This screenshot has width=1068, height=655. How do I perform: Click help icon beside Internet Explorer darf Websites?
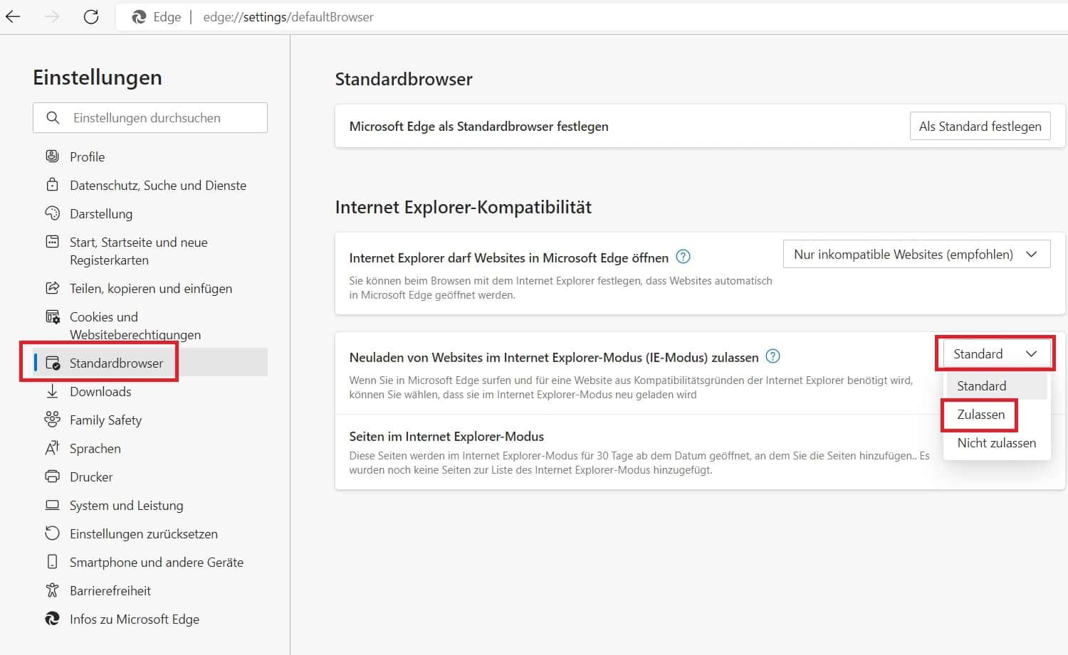[x=683, y=257]
